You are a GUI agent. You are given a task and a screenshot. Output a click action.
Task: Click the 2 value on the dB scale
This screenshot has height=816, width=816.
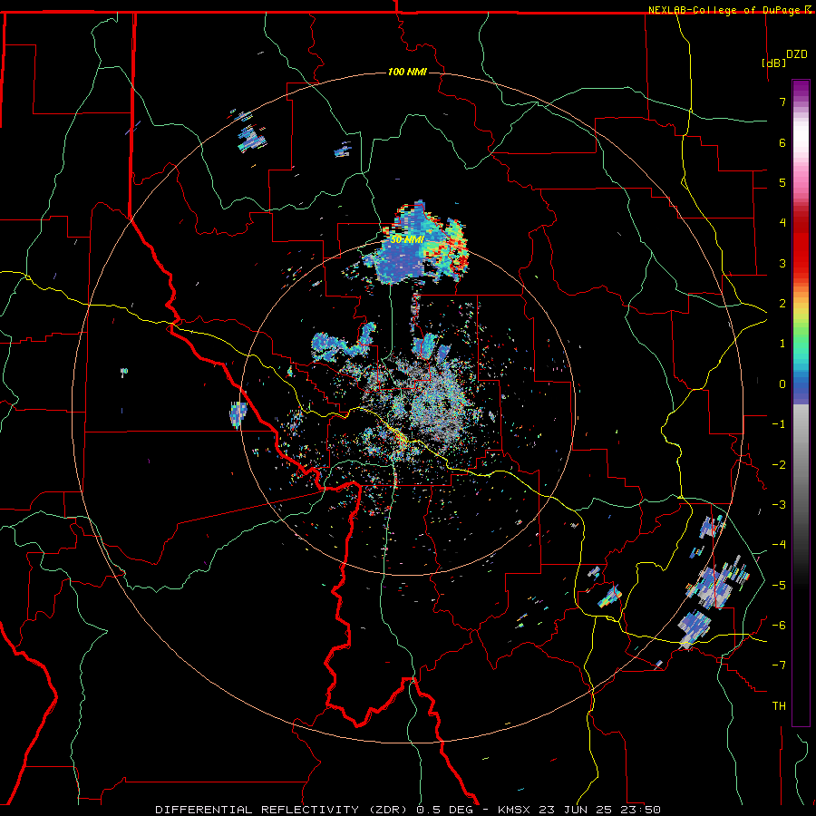tap(782, 304)
